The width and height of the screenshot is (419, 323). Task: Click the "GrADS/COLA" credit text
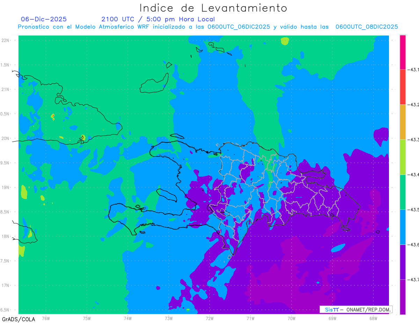(19, 319)
